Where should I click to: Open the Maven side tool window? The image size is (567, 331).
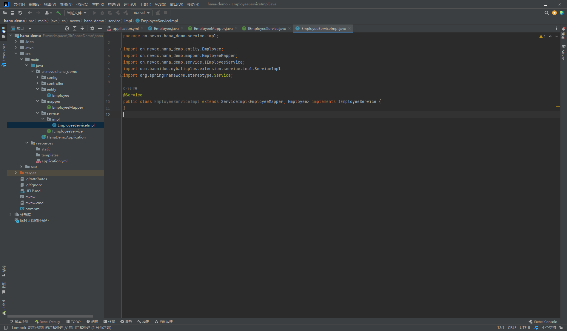563,53
